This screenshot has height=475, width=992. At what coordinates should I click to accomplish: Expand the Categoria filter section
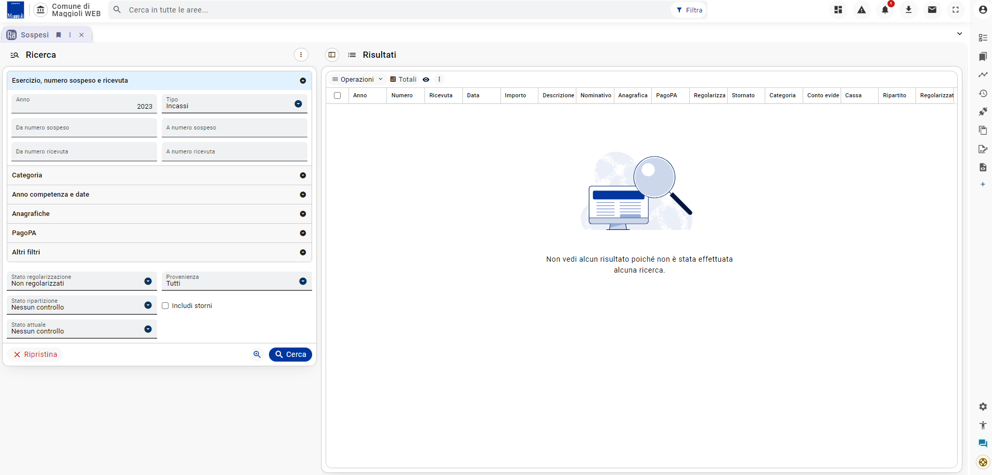coord(159,175)
